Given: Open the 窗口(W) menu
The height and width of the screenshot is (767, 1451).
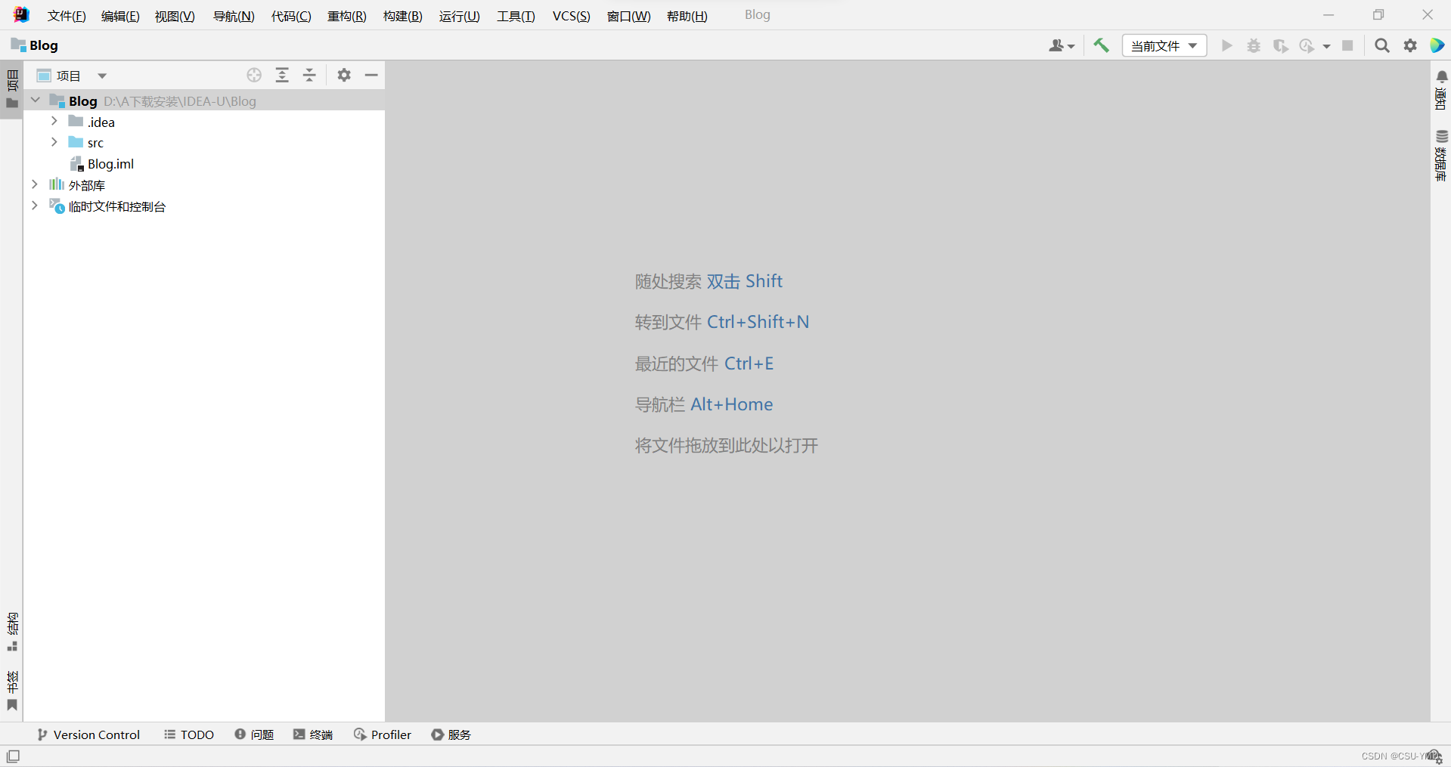Looking at the screenshot, I should tap(629, 16).
